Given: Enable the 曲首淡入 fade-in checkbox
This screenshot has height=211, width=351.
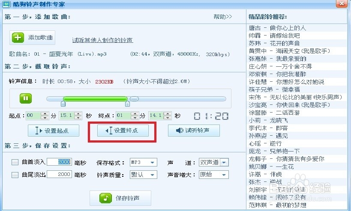Looking at the screenshot, I should coord(15,162).
